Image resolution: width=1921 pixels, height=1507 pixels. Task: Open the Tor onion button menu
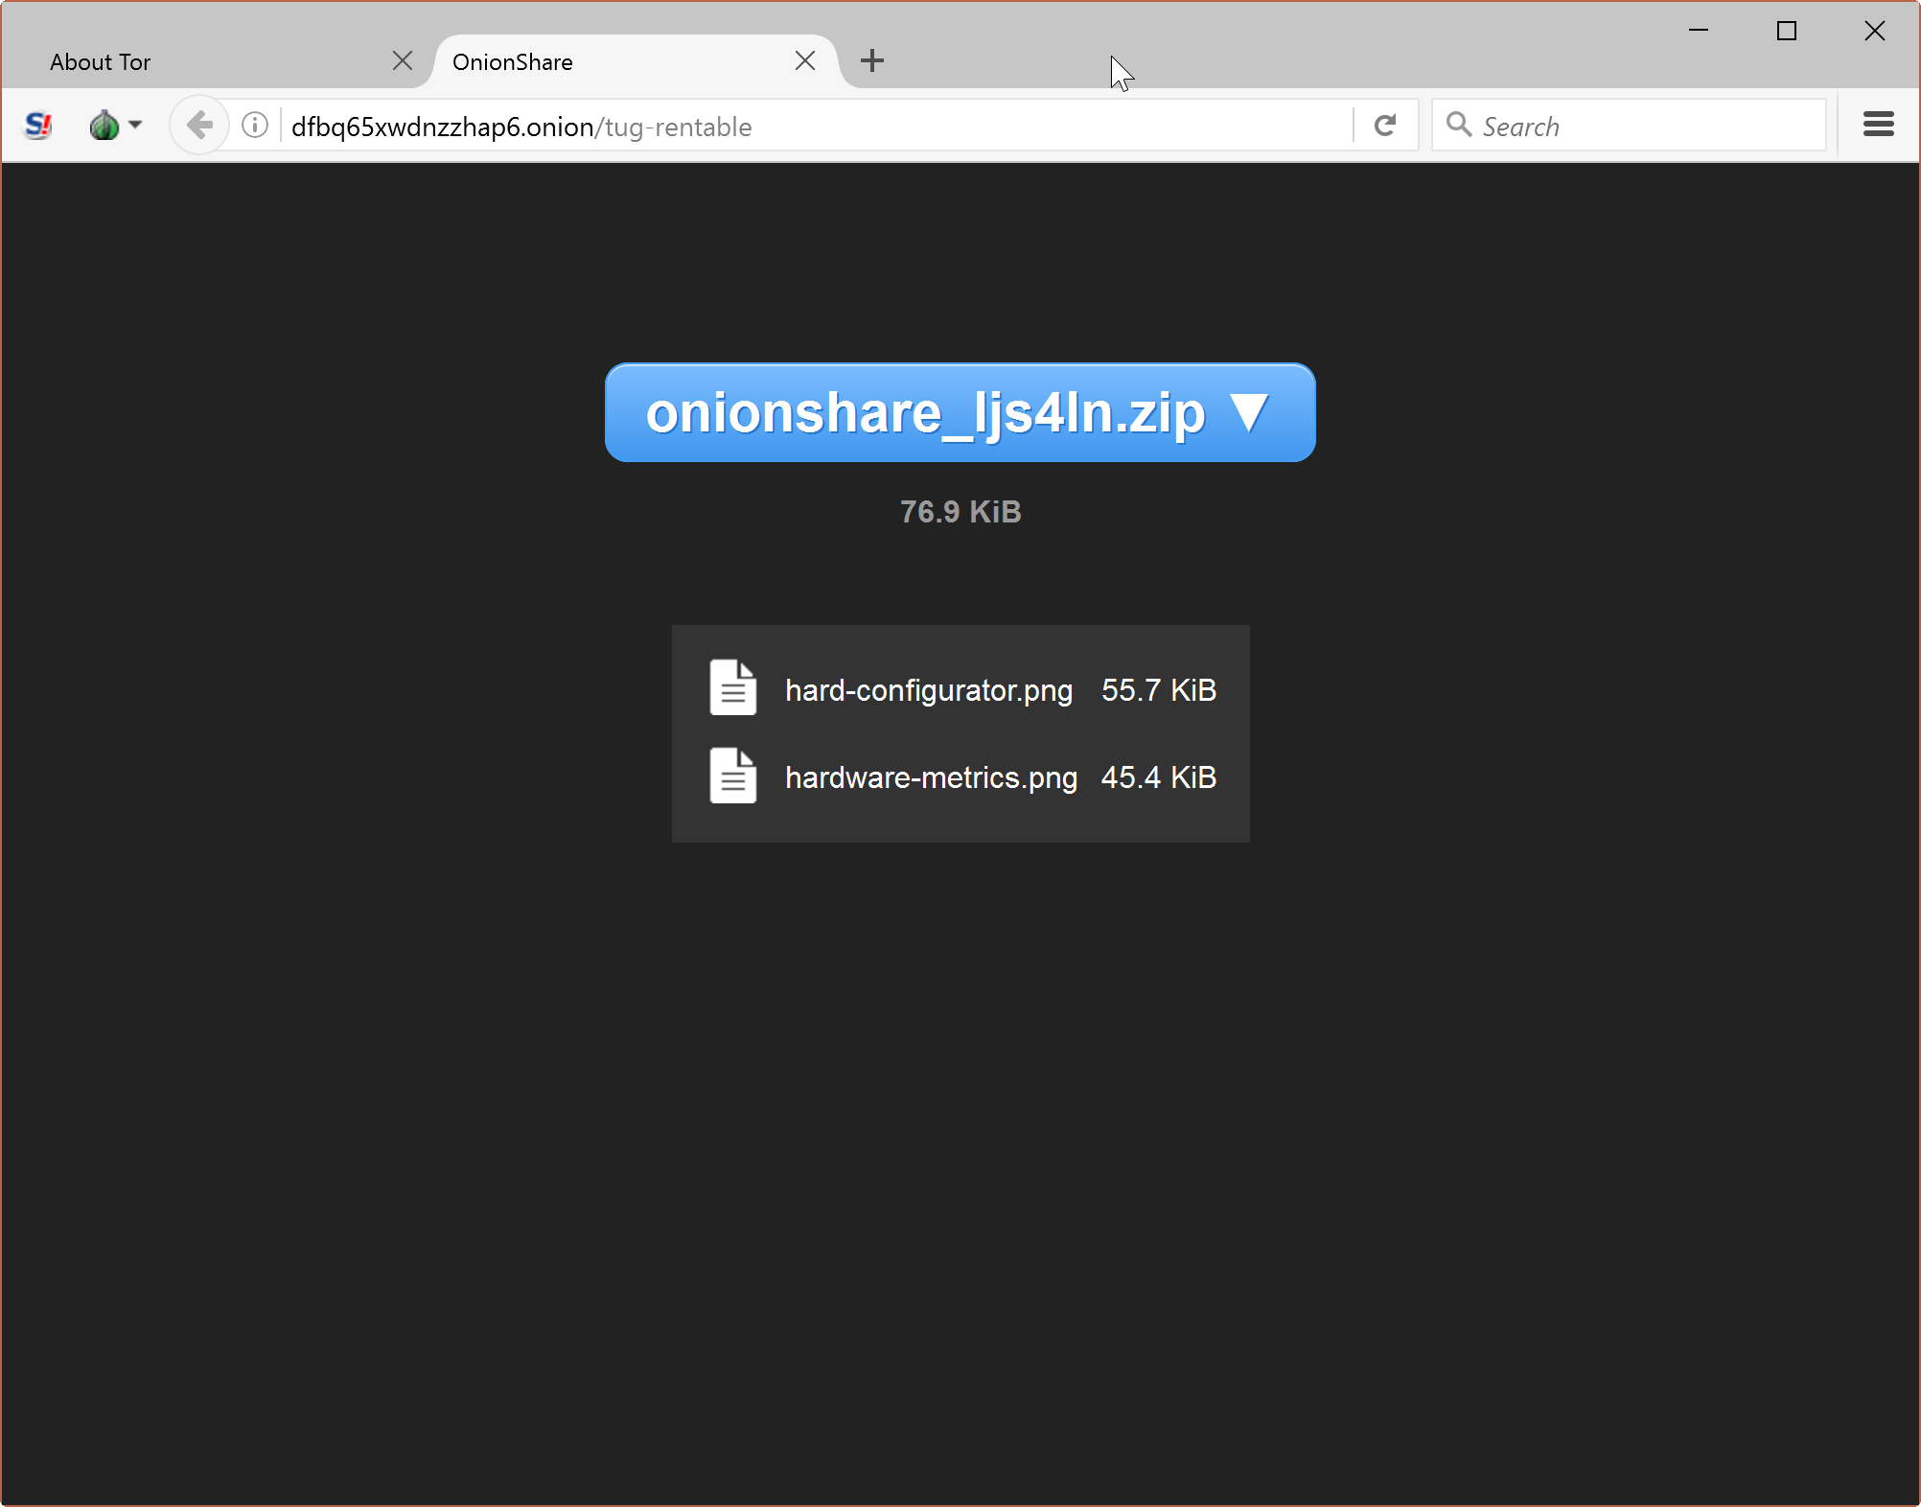coord(115,126)
